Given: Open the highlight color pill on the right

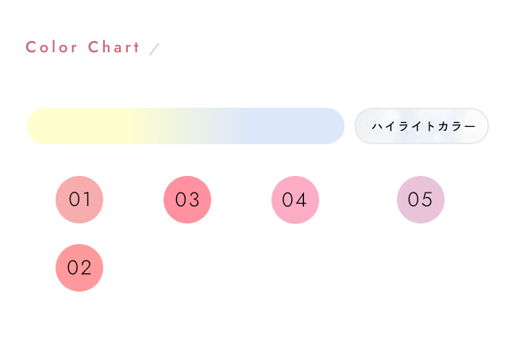Looking at the screenshot, I should point(422,126).
